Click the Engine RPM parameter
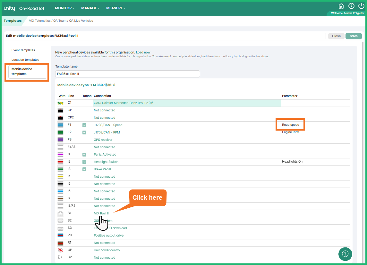 coord(290,132)
